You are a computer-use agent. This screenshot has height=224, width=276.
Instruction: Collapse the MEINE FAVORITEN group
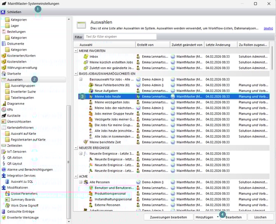76,51
